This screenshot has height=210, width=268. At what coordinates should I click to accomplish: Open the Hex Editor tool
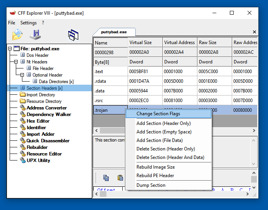click(38, 121)
